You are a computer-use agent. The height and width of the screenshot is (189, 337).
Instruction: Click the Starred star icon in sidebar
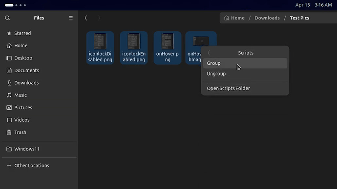(9, 33)
